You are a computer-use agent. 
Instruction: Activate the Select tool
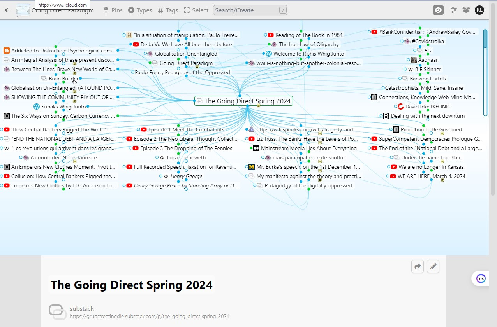coord(196,10)
